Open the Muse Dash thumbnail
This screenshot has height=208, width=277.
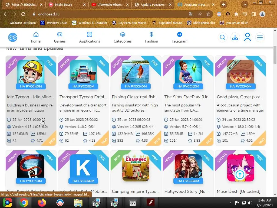pyautogui.click(x=241, y=168)
